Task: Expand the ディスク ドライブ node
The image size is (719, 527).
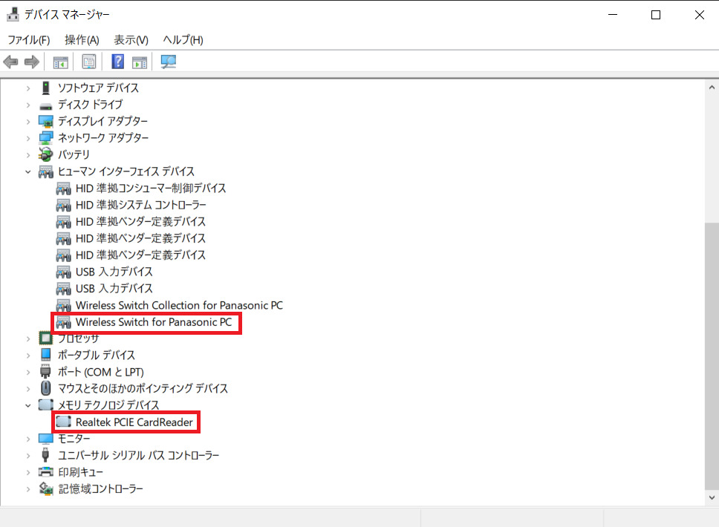Action: coord(28,105)
